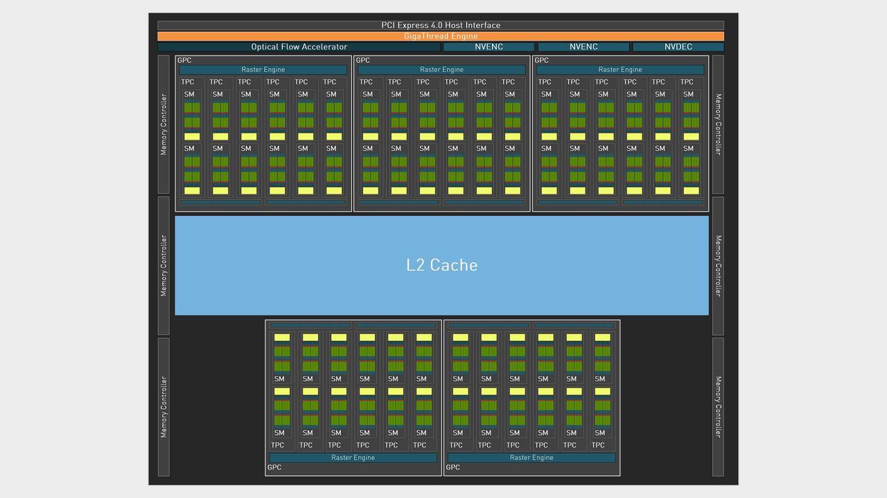Select Raster Engine in the top-right GPC
This screenshot has width=887, height=498.
pos(620,69)
